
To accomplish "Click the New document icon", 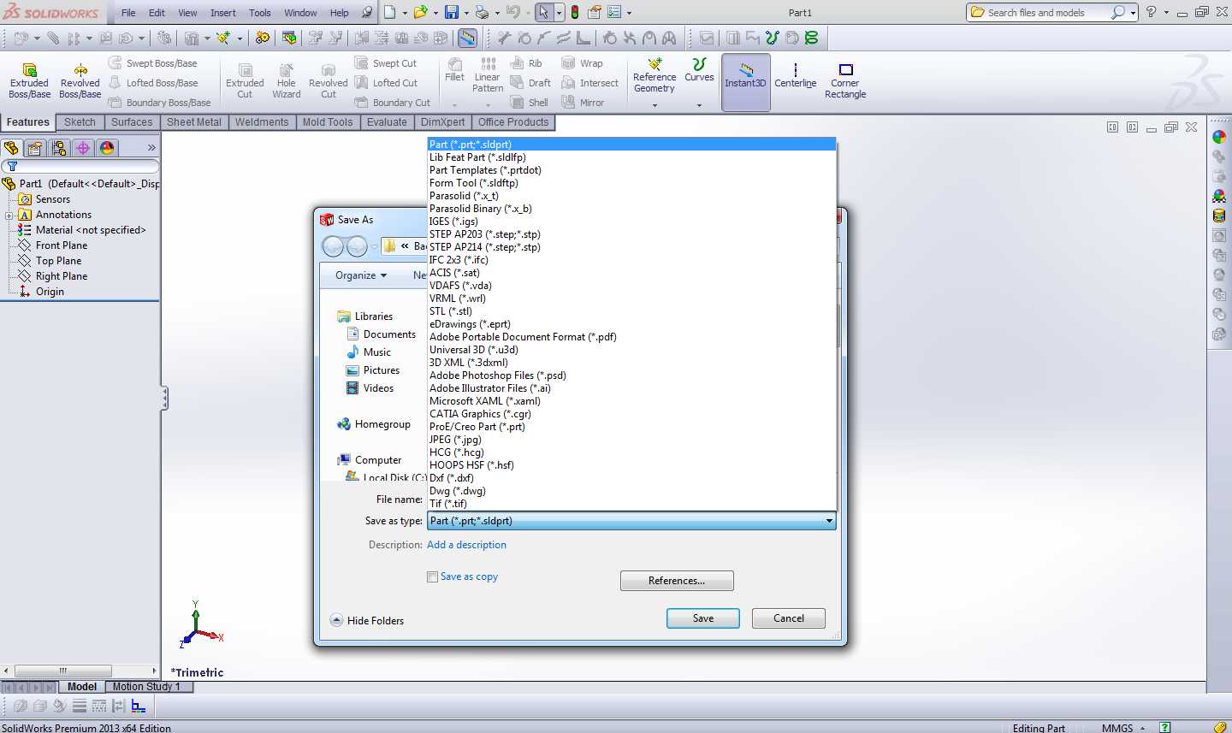I will tap(390, 12).
